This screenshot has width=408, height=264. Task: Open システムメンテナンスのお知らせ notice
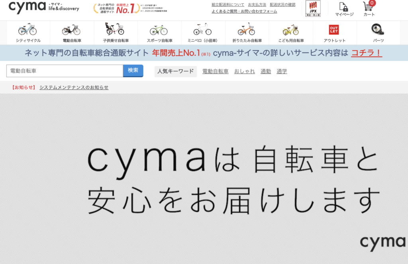[x=74, y=87]
